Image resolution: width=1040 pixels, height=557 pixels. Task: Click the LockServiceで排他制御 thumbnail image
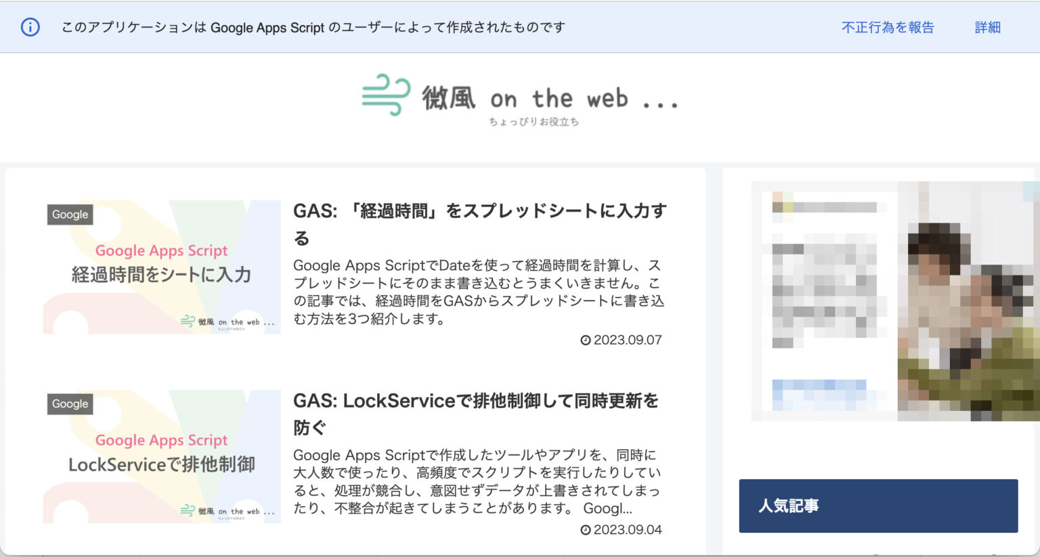pos(161,455)
